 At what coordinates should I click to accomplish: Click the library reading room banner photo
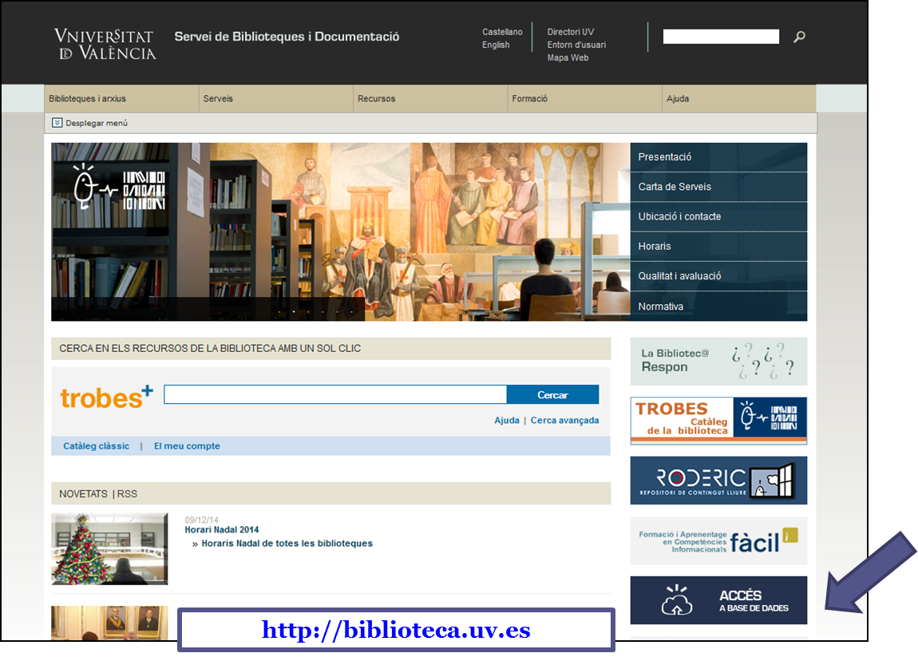click(x=341, y=232)
